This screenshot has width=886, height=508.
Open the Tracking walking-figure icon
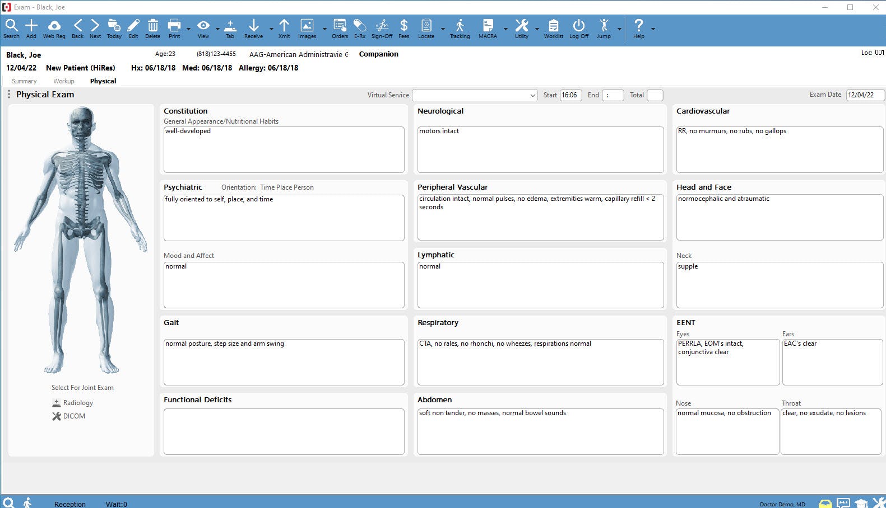460,29
